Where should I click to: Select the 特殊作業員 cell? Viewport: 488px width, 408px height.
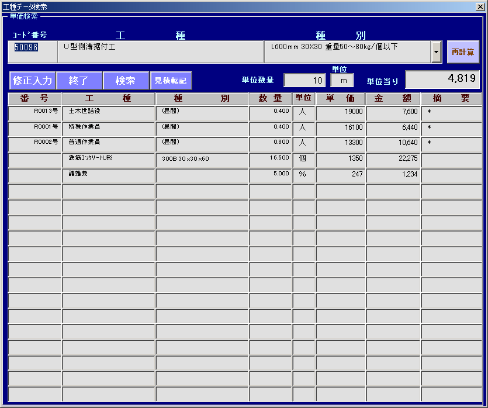click(x=109, y=129)
